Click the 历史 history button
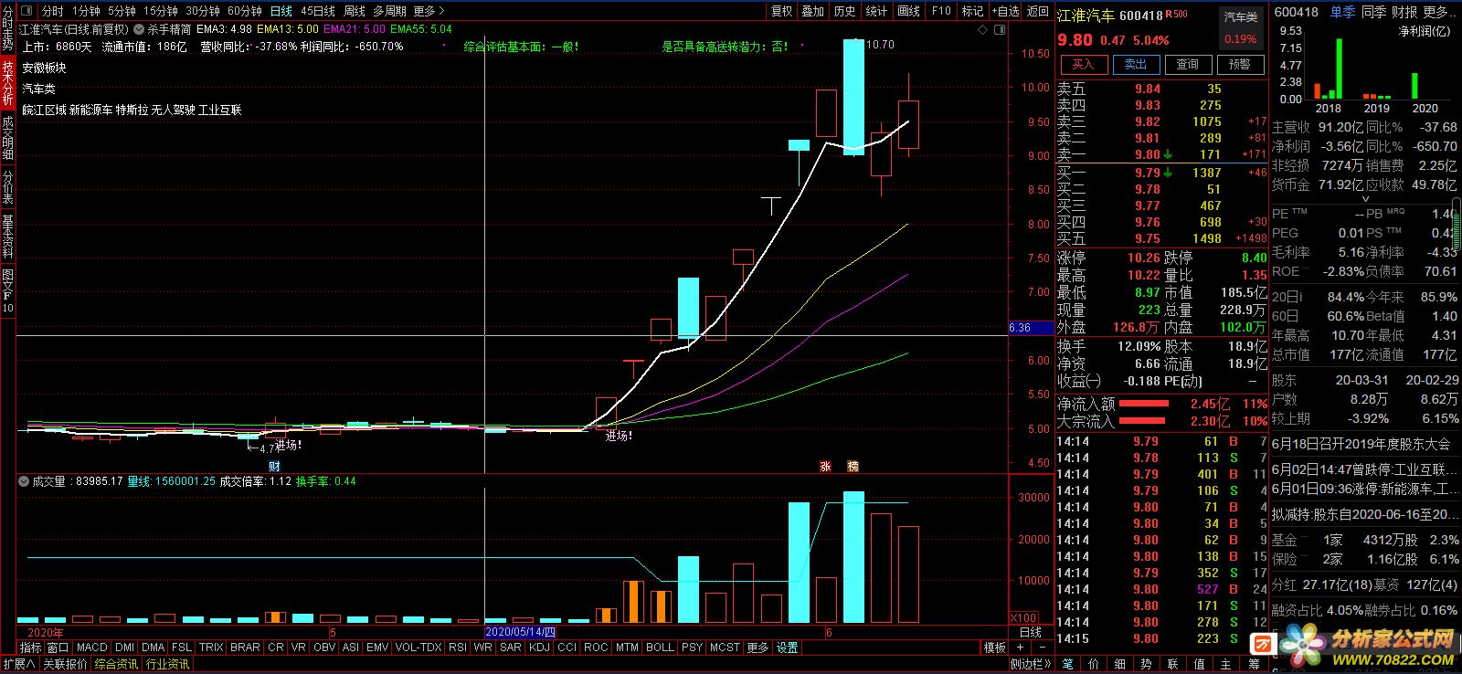This screenshot has width=1462, height=674. tap(845, 11)
